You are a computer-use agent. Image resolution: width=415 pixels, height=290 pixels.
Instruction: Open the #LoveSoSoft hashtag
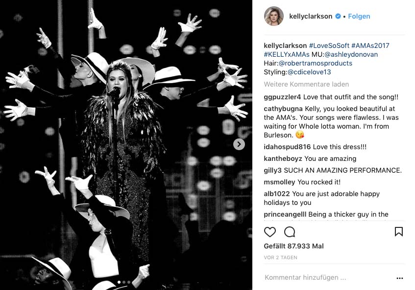click(329, 45)
